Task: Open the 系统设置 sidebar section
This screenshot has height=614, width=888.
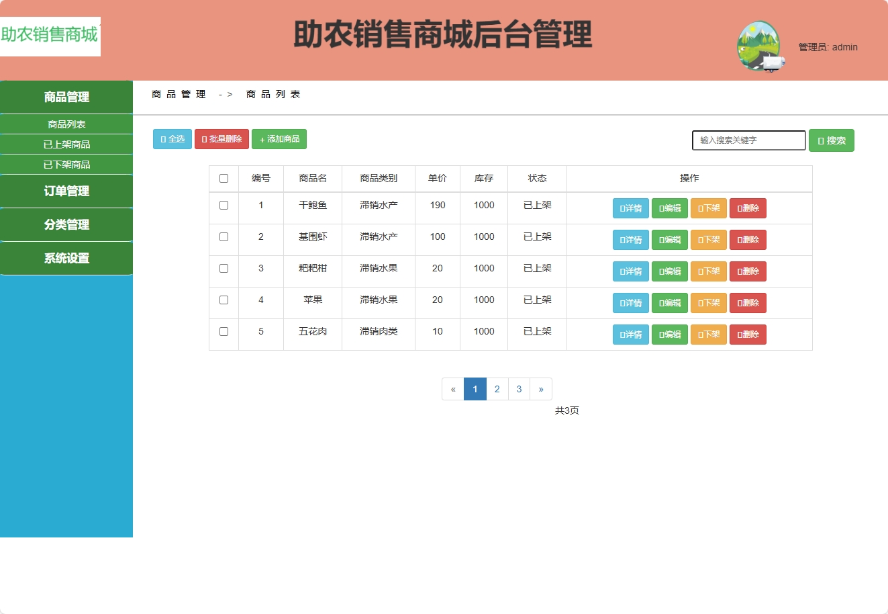Action: tap(66, 258)
